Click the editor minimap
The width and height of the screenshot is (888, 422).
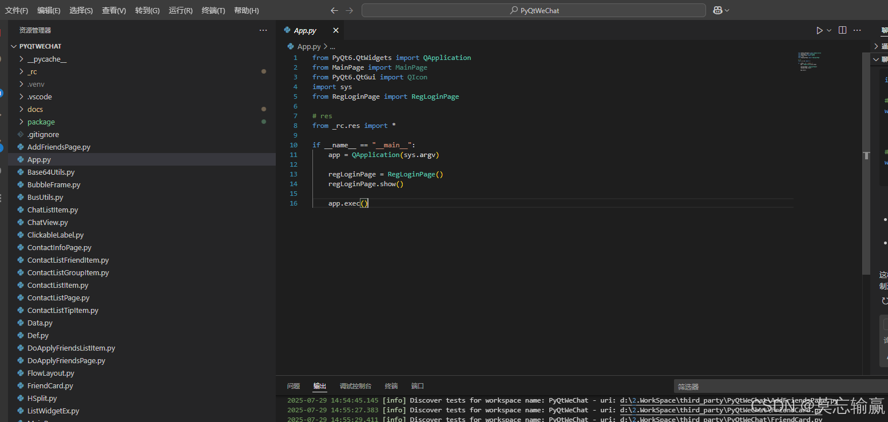pyautogui.click(x=809, y=61)
